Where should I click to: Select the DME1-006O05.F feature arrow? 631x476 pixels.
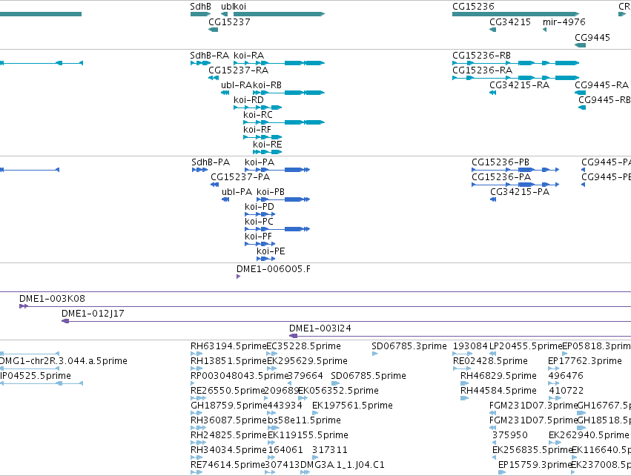tap(239, 277)
